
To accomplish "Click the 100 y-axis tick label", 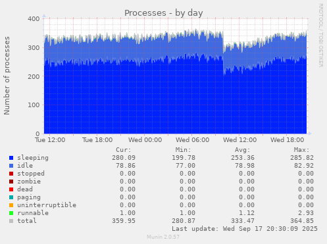I will pyautogui.click(x=34, y=105).
